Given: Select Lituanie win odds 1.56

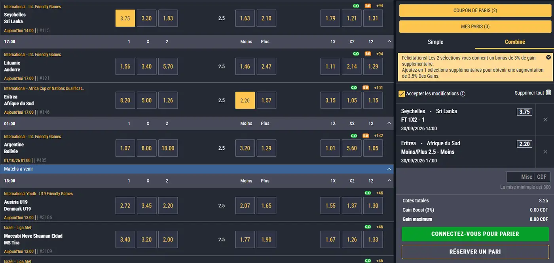Looking at the screenshot, I should click(x=125, y=66).
